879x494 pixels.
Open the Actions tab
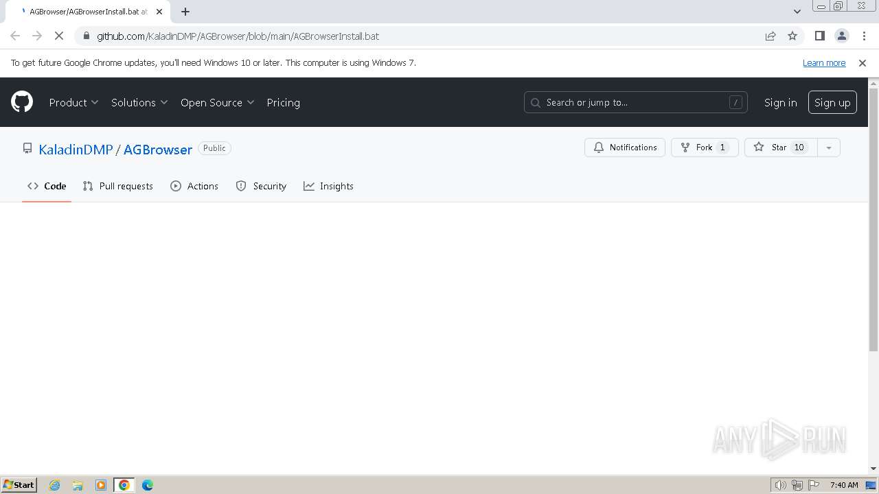click(x=194, y=186)
